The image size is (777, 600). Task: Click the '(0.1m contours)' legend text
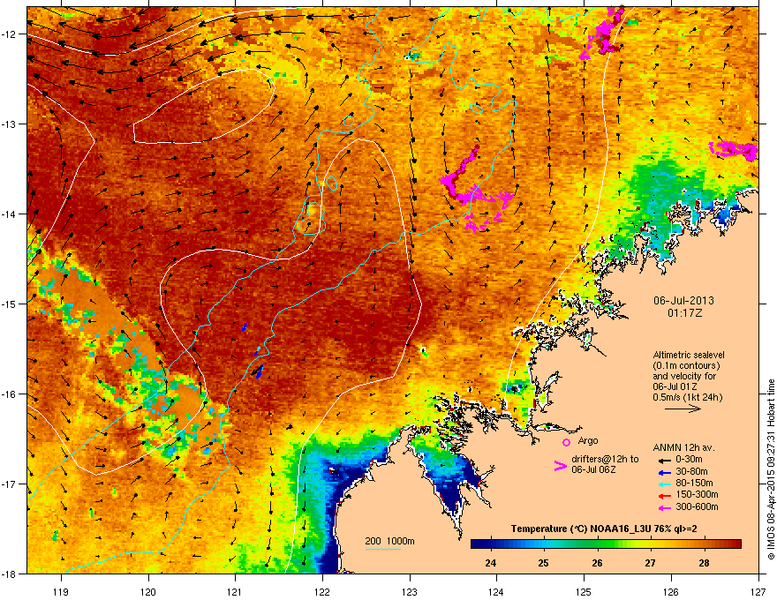tap(686, 366)
